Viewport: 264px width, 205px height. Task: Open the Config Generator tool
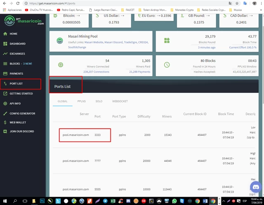click(19, 113)
